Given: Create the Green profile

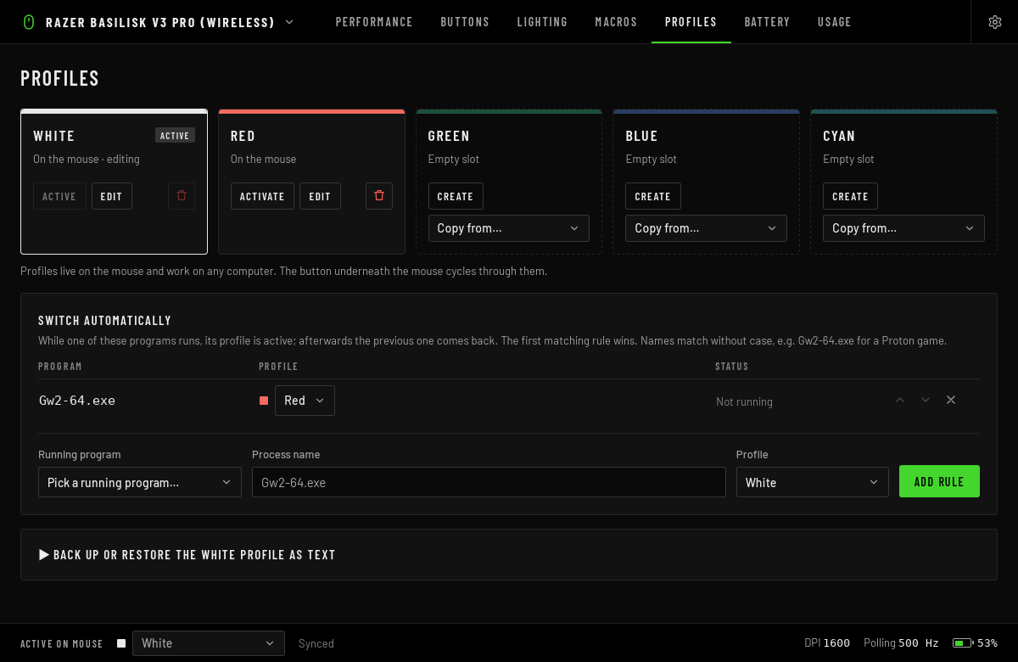Looking at the screenshot, I should click(456, 196).
